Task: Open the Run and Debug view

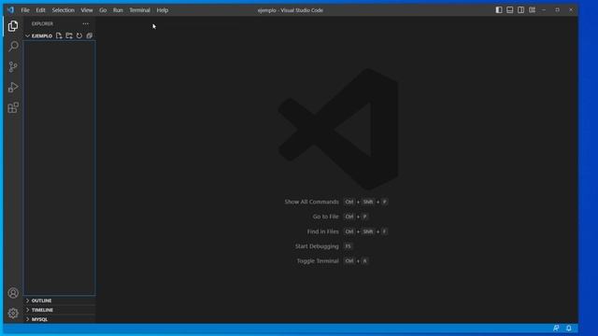Action: 13,87
